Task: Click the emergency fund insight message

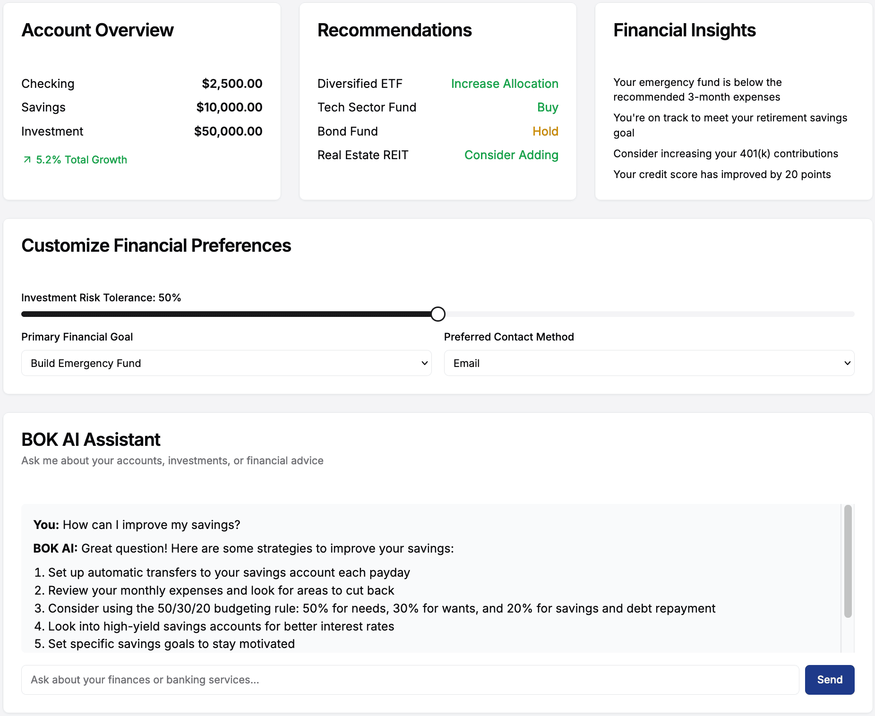Action: (x=697, y=90)
